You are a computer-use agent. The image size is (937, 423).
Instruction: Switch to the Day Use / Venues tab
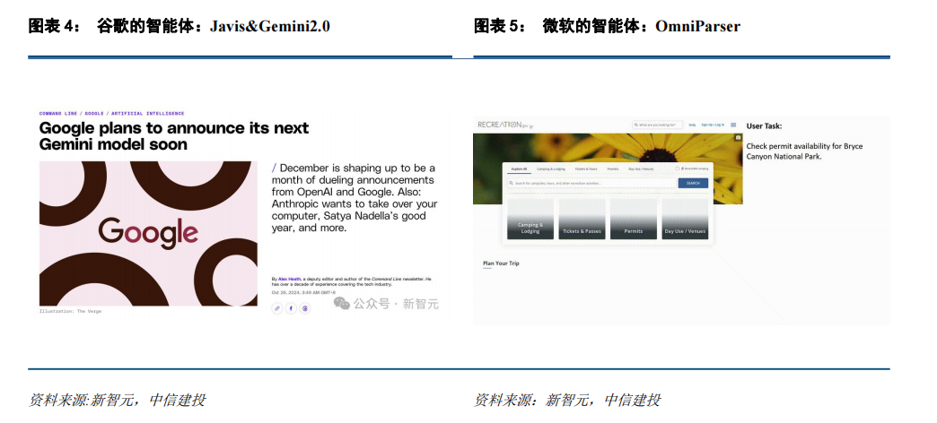pos(639,168)
